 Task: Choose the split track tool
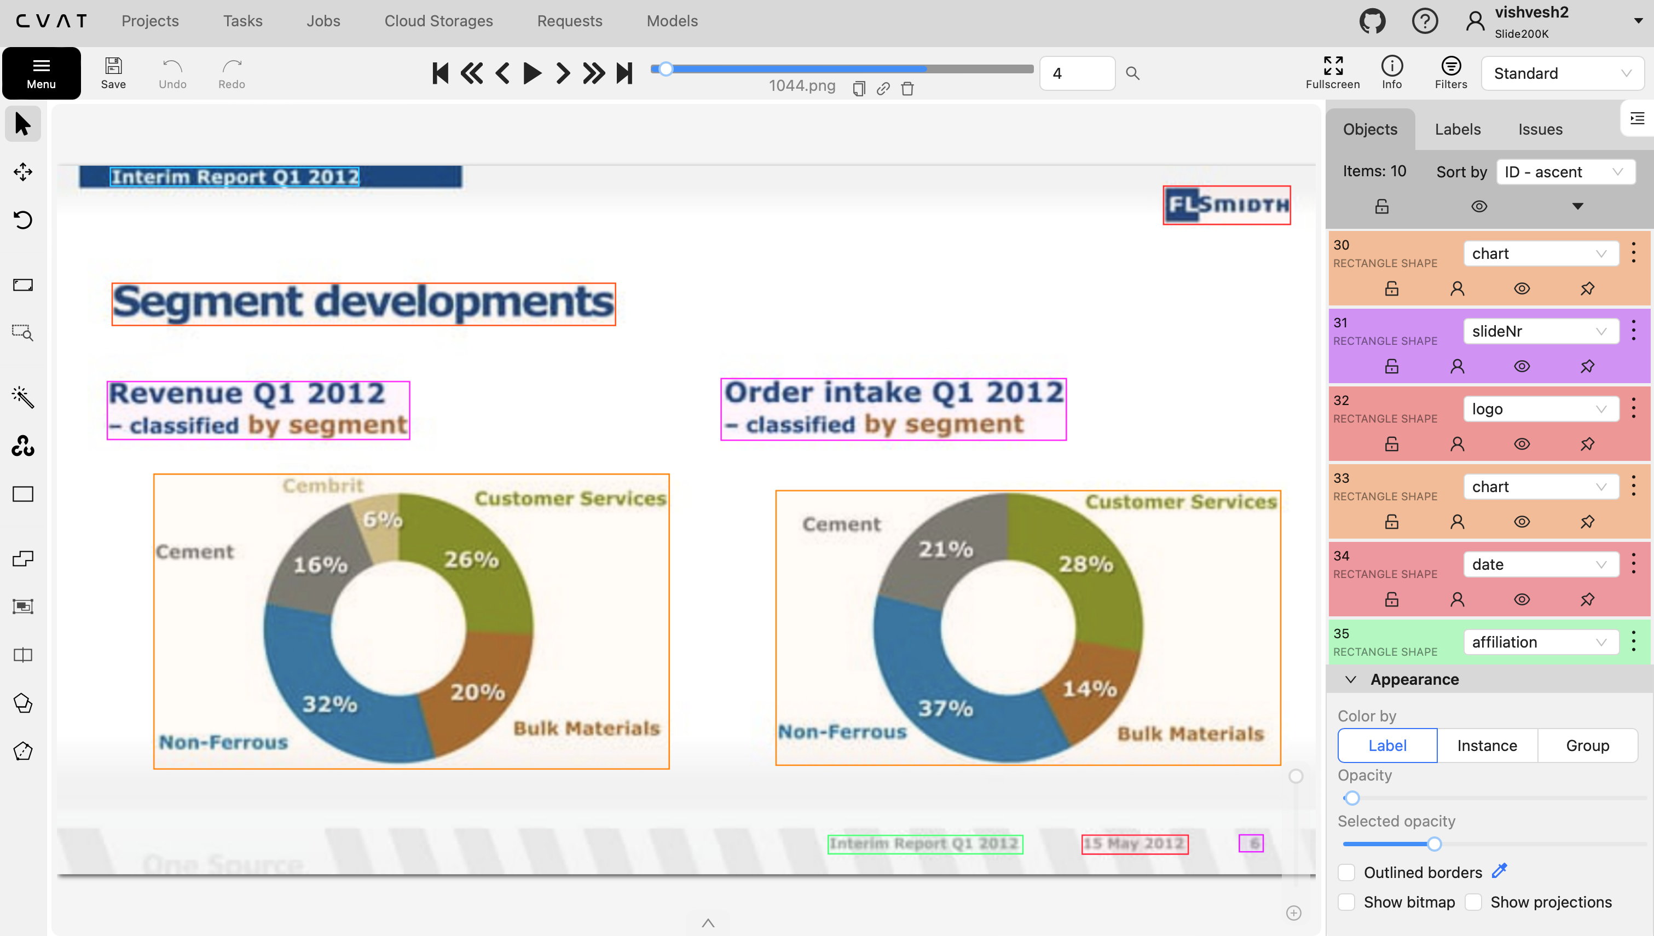tap(22, 655)
